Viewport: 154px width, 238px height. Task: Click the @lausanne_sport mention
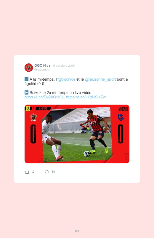100,79
